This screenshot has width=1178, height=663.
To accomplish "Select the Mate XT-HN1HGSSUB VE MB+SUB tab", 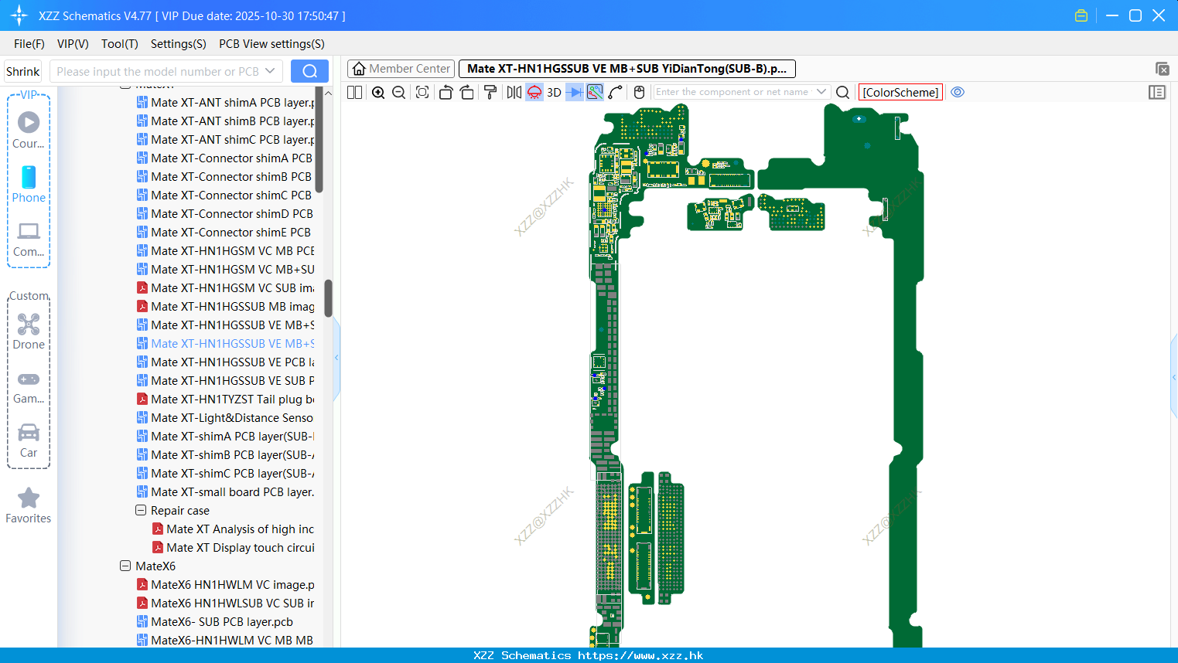I will pos(627,69).
